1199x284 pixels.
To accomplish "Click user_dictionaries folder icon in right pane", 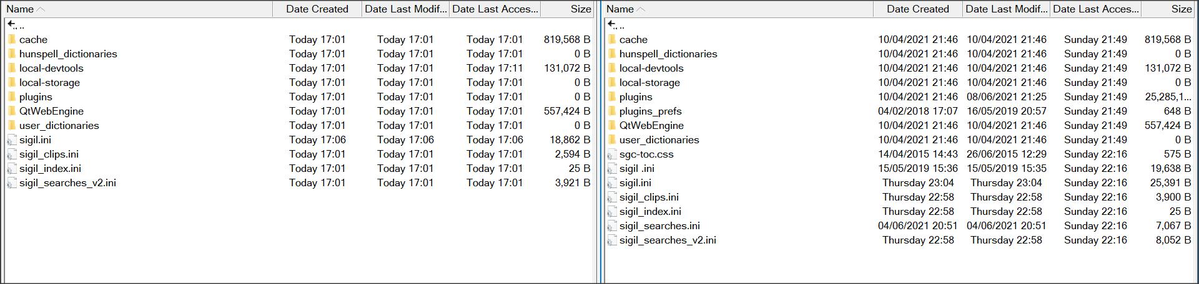I will pyautogui.click(x=612, y=140).
